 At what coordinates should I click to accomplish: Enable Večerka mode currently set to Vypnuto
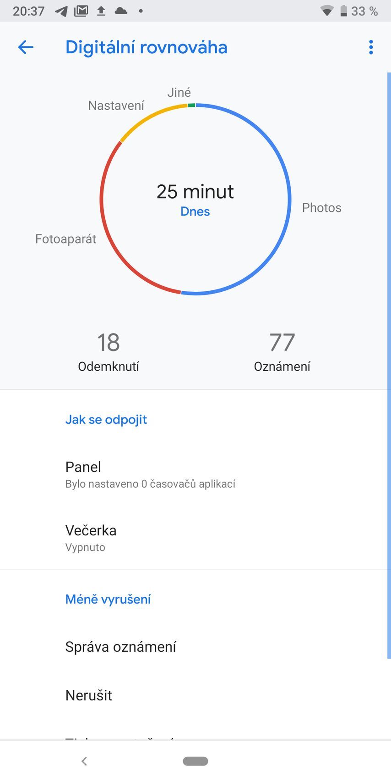point(91,537)
